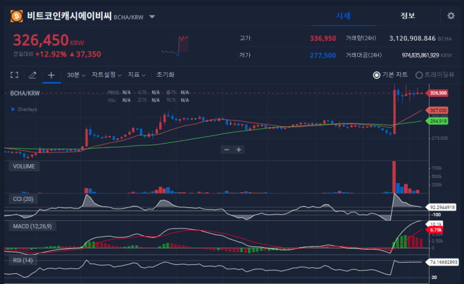
Task: Switch to the 정보 tab
Action: point(407,16)
